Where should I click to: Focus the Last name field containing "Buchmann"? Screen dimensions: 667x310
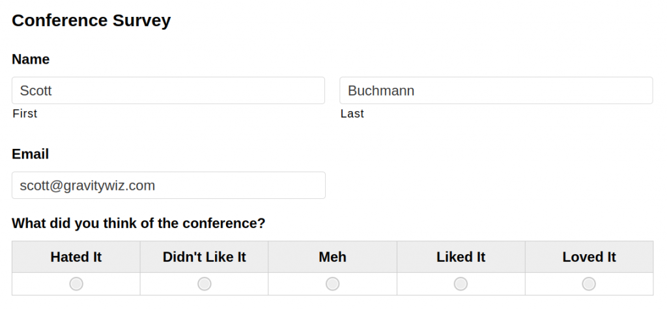496,91
